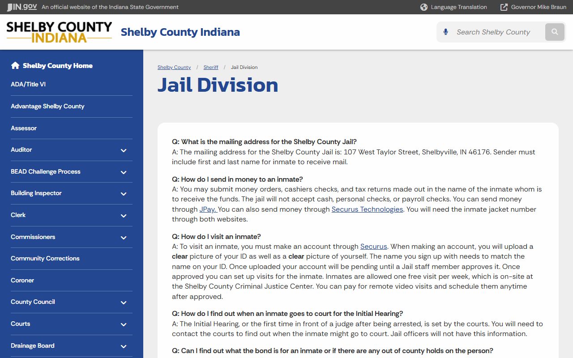This screenshot has width=573, height=358.
Task: Click the question about the Initial Hearing
Action: click(x=287, y=313)
